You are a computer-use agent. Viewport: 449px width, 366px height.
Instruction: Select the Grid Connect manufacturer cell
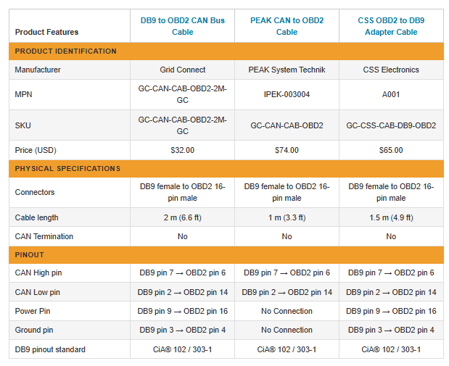(182, 70)
